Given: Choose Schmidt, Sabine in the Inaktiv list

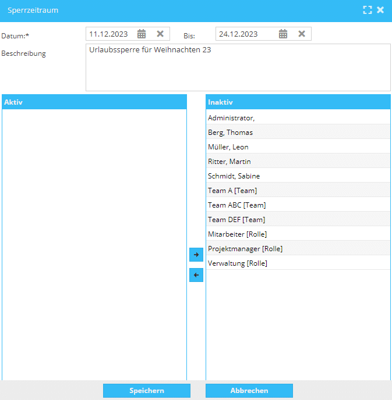Looking at the screenshot, I should 234,176.
